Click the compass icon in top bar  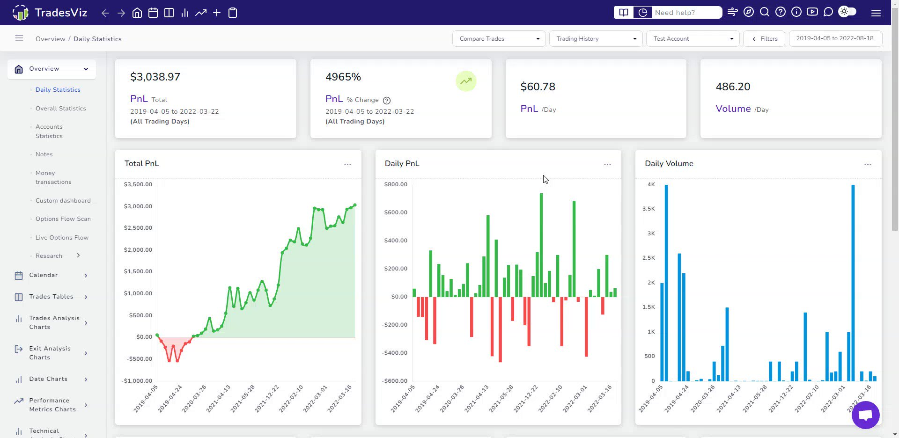tap(749, 12)
